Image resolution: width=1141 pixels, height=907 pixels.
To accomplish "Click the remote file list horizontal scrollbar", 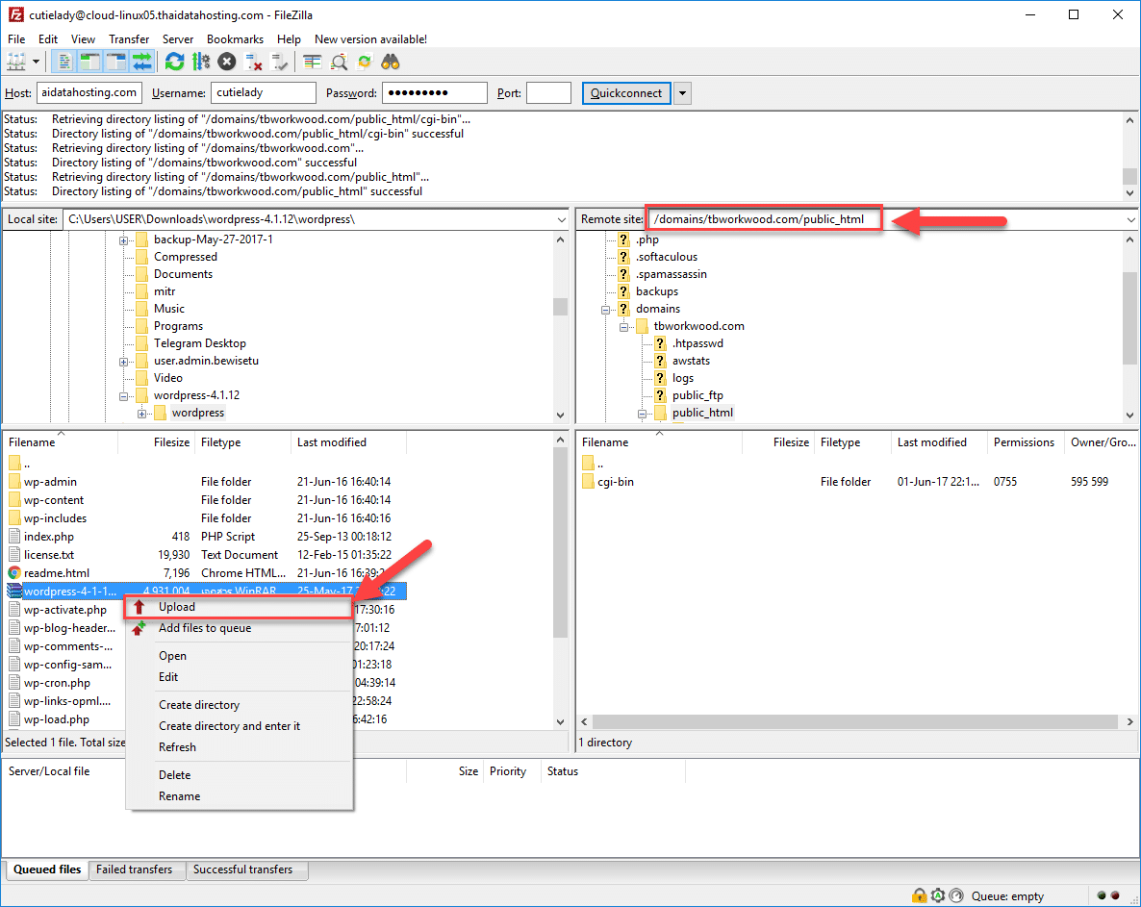I will 855,721.
